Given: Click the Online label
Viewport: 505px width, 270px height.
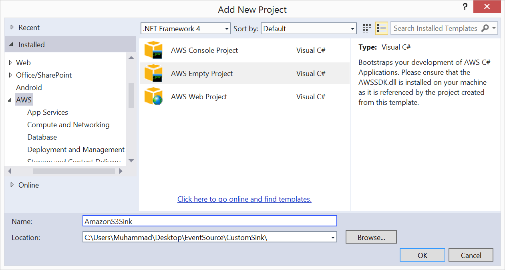Looking at the screenshot, I should [28, 185].
